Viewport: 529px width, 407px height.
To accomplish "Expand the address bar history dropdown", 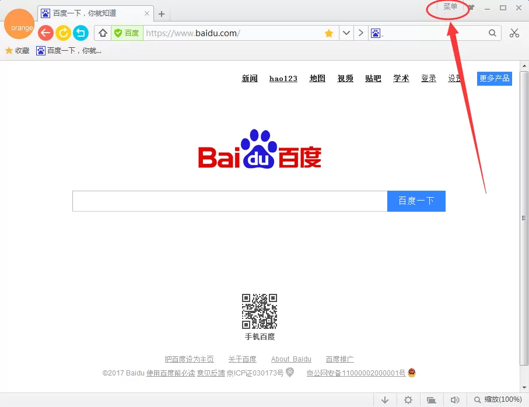I will [346, 33].
